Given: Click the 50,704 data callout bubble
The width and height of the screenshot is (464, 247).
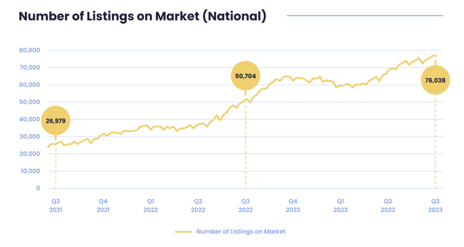Looking at the screenshot, I should pyautogui.click(x=245, y=76).
